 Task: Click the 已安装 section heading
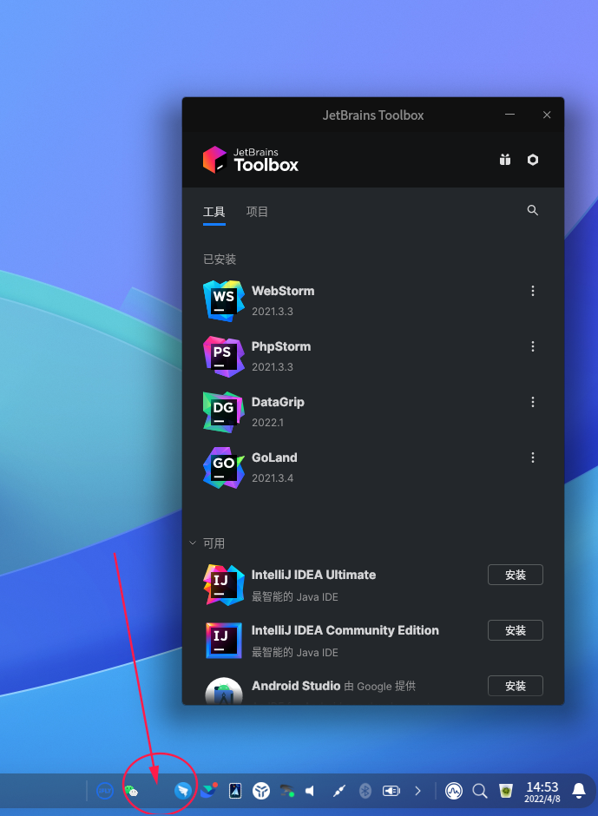point(220,260)
